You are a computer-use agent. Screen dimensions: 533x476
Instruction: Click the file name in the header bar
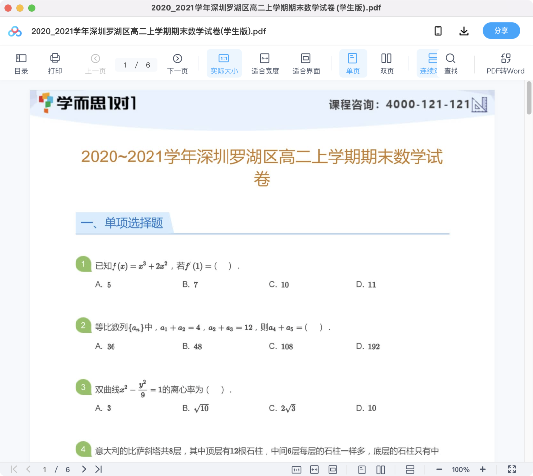click(148, 31)
